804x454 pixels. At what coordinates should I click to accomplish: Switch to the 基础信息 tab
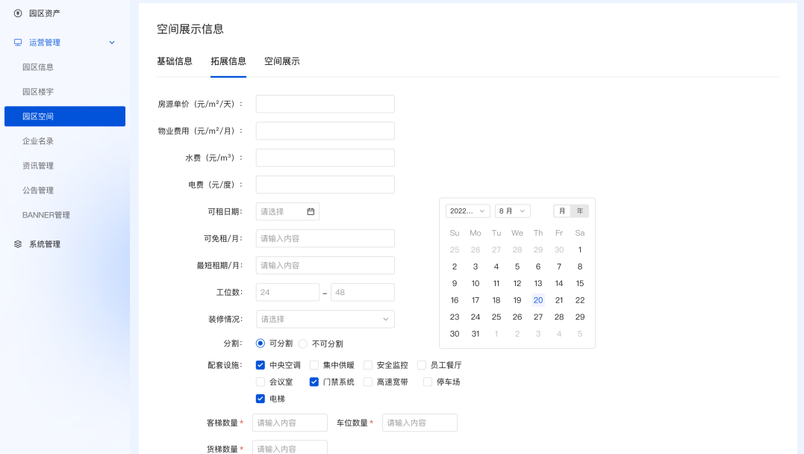click(x=175, y=61)
